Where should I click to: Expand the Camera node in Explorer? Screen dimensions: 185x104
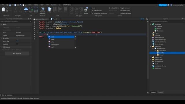tap(153, 27)
